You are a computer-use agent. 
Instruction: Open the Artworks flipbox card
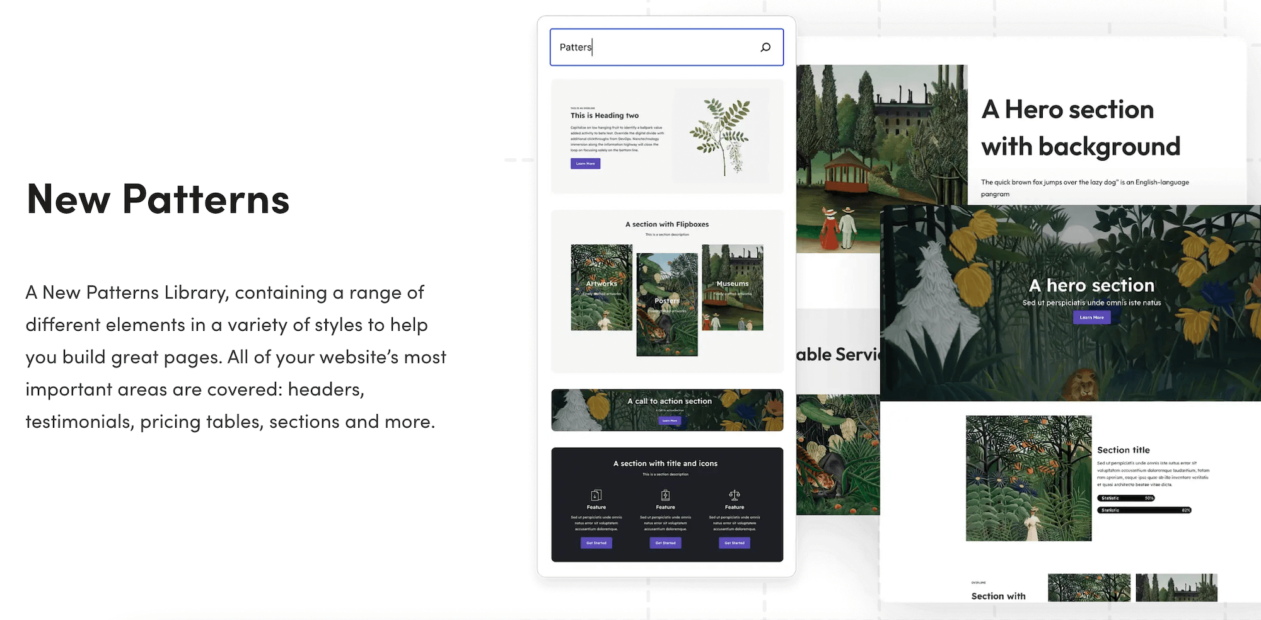(x=601, y=289)
